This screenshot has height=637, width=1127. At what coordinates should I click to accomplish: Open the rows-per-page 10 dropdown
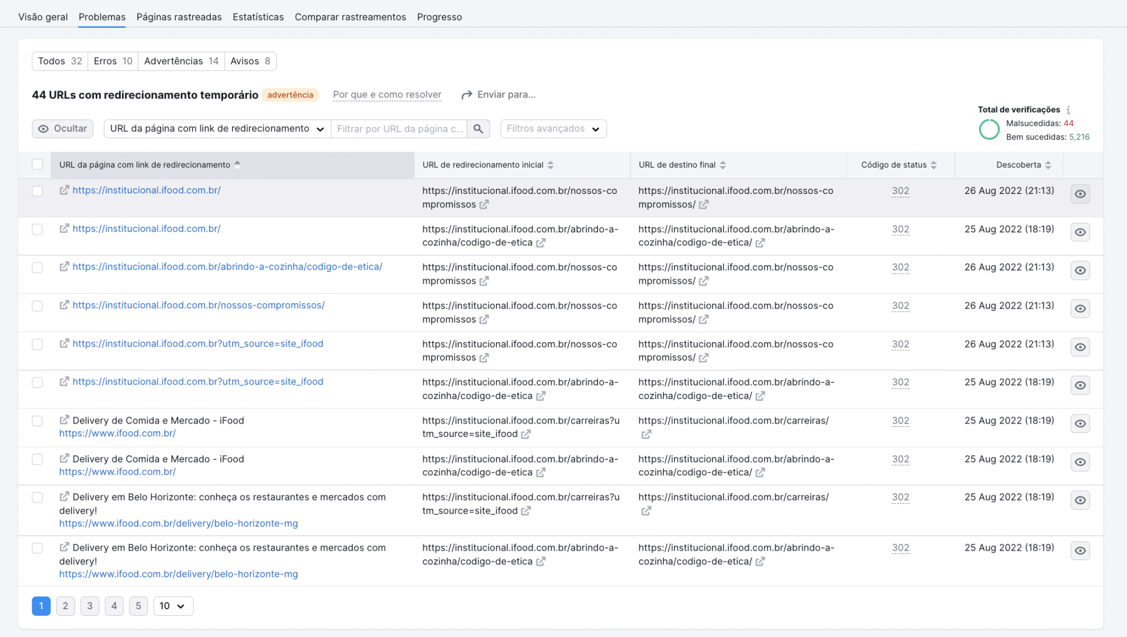[x=173, y=606]
